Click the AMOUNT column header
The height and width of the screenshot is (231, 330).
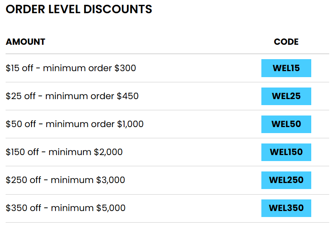click(26, 42)
